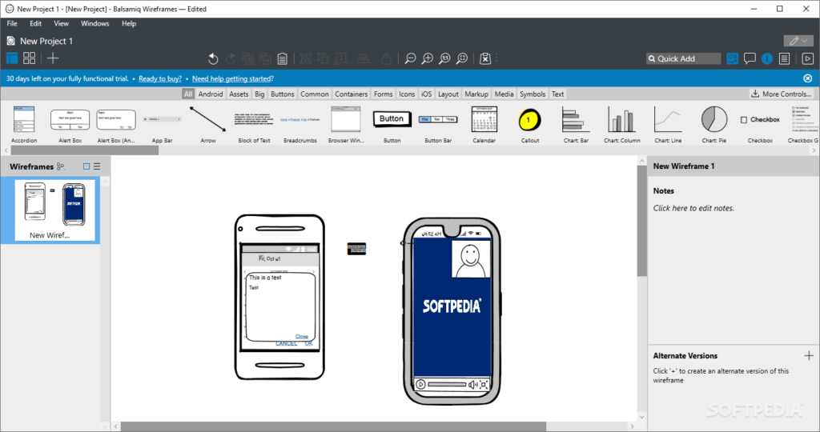Open the Help menu

tap(129, 23)
